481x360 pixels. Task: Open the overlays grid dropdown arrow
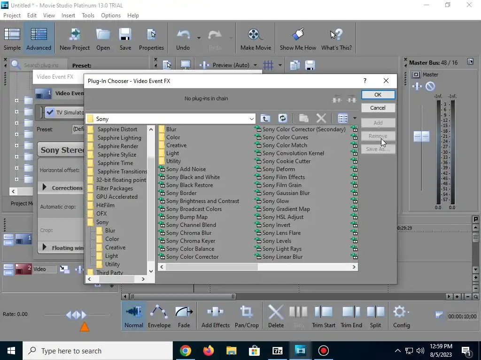click(280, 65)
